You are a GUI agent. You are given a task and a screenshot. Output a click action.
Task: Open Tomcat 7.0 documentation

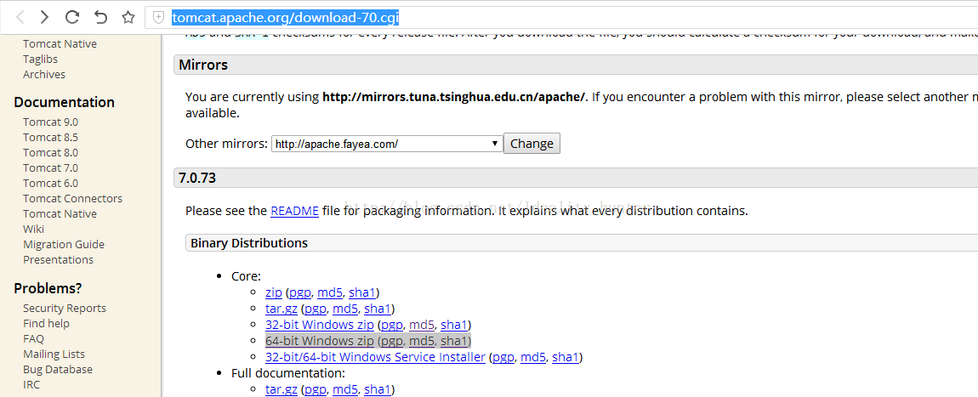(x=50, y=167)
